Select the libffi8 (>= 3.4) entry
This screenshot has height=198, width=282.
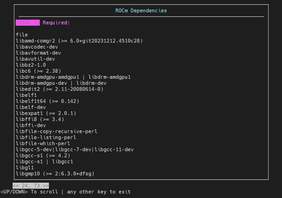[x=40, y=119]
